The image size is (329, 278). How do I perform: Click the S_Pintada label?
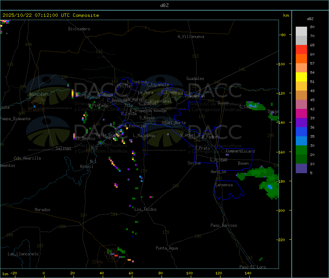(98, 106)
